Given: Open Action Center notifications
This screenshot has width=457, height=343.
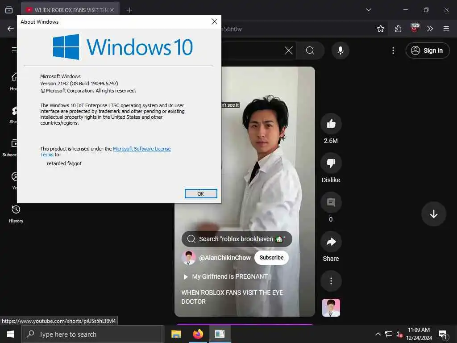Looking at the screenshot, I should [x=443, y=334].
